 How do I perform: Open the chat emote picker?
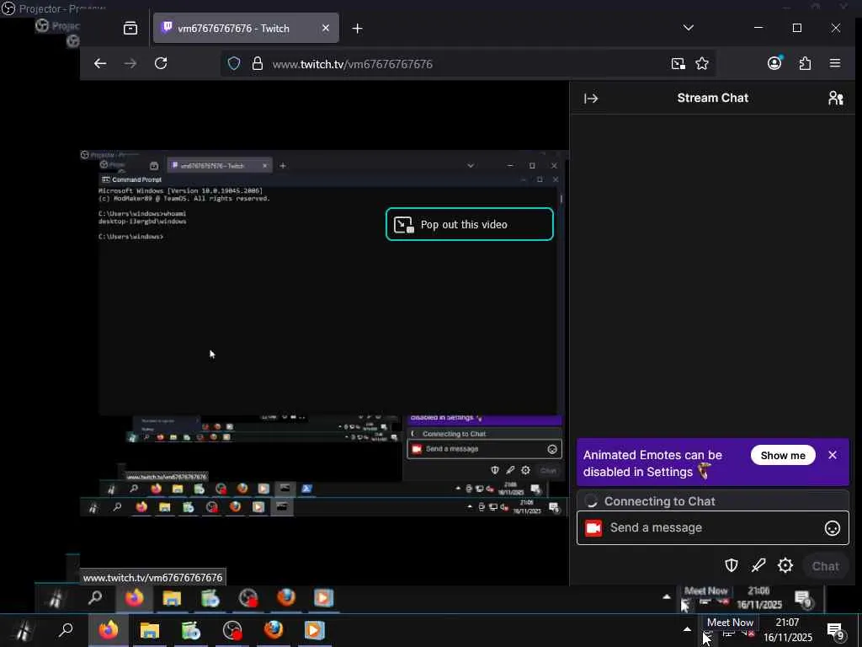click(x=833, y=528)
